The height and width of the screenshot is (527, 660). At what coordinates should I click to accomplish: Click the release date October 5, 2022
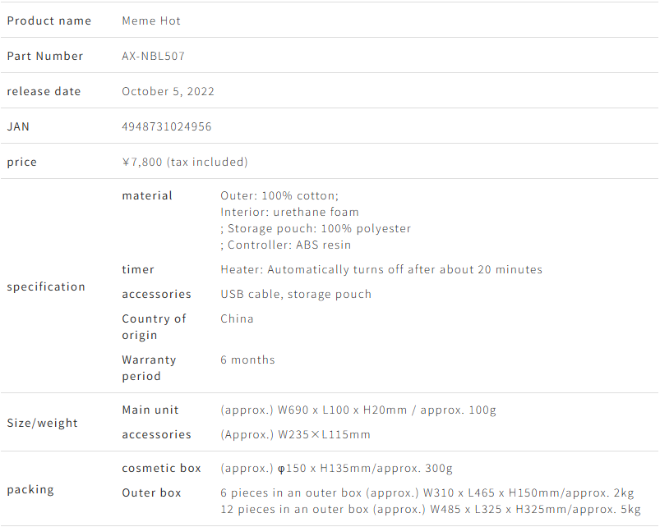click(x=168, y=91)
